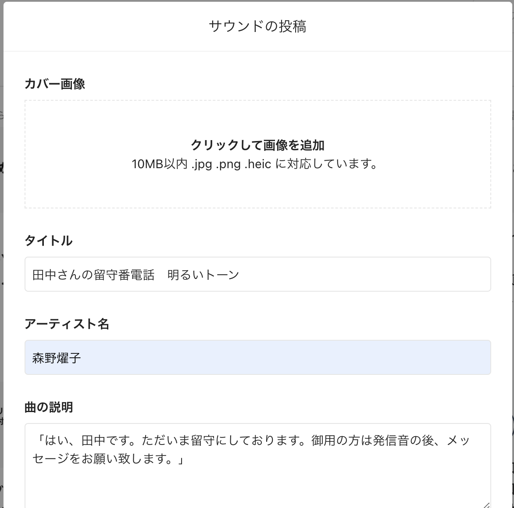
Task: Click the "クリックして画像を追加" text
Action: coord(258,145)
